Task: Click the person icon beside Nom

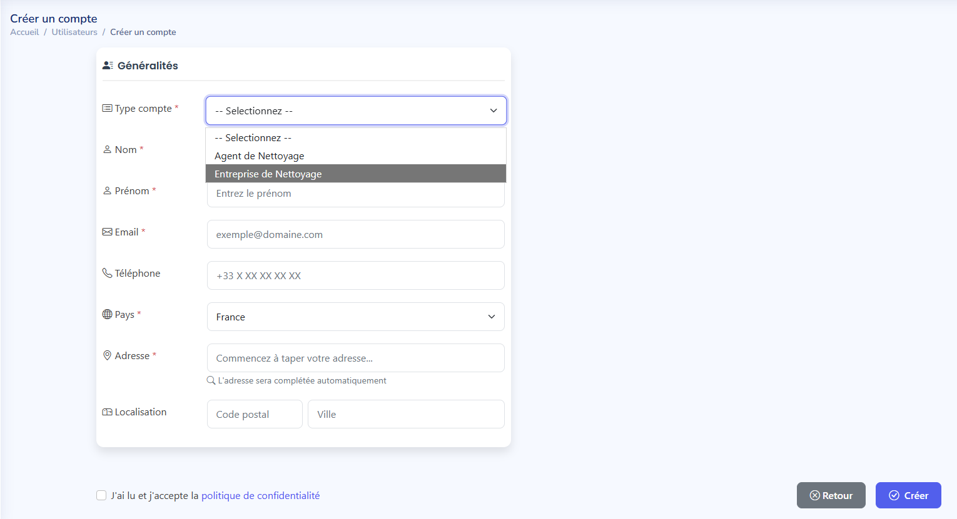Action: point(107,149)
